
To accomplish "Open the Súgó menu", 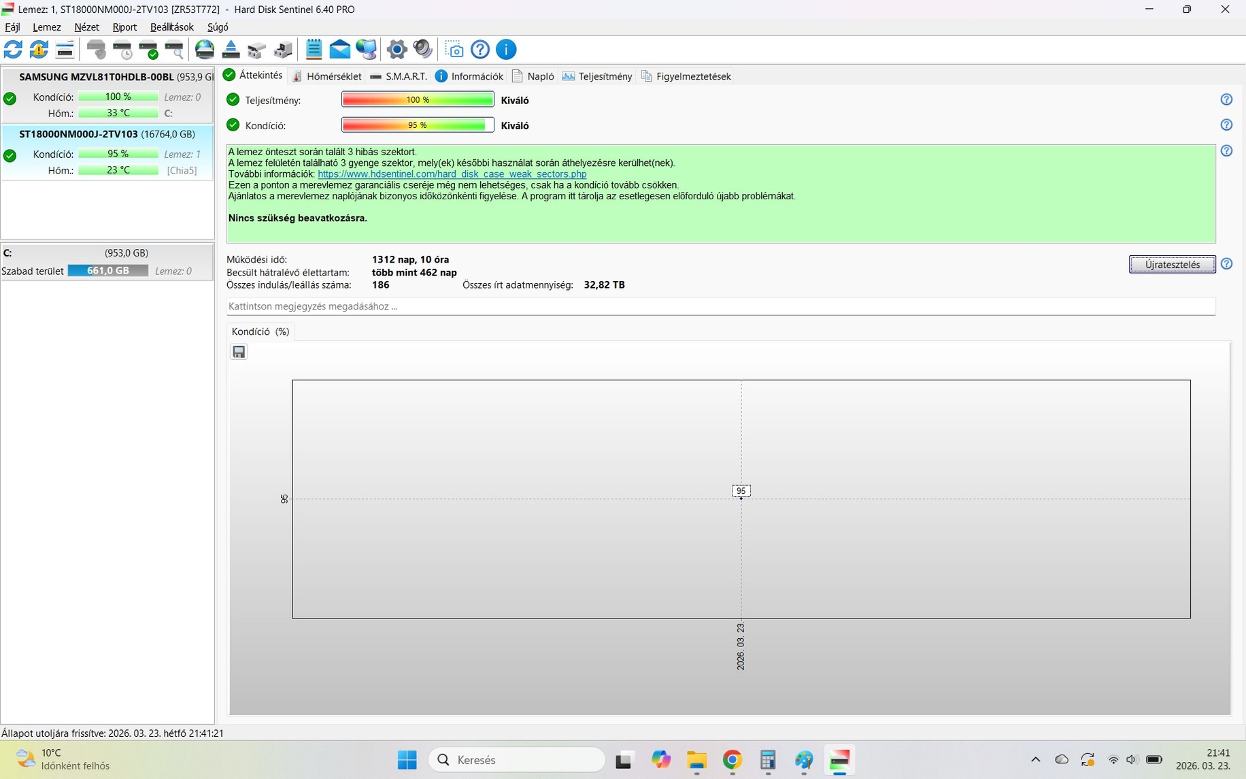I will tap(218, 27).
